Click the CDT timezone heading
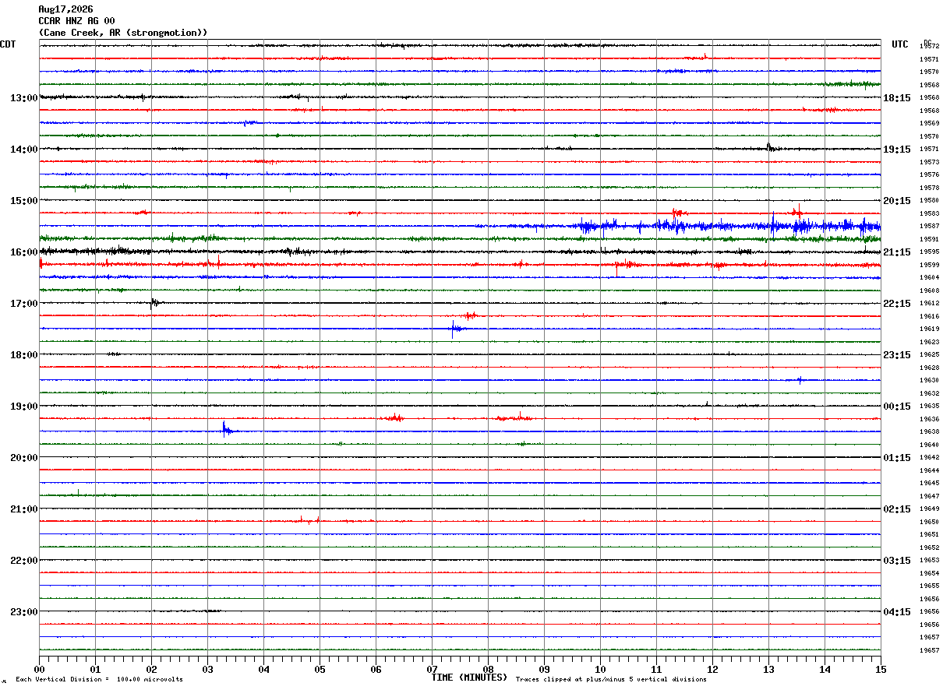 (x=8, y=44)
